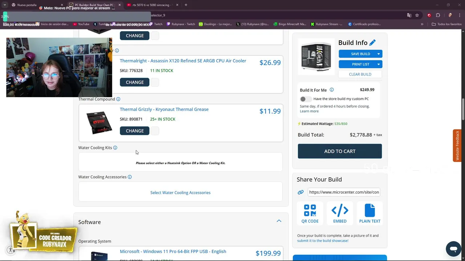Viewport: 465px width, 261px height.
Task: Open the Learn more link
Action: [309, 111]
